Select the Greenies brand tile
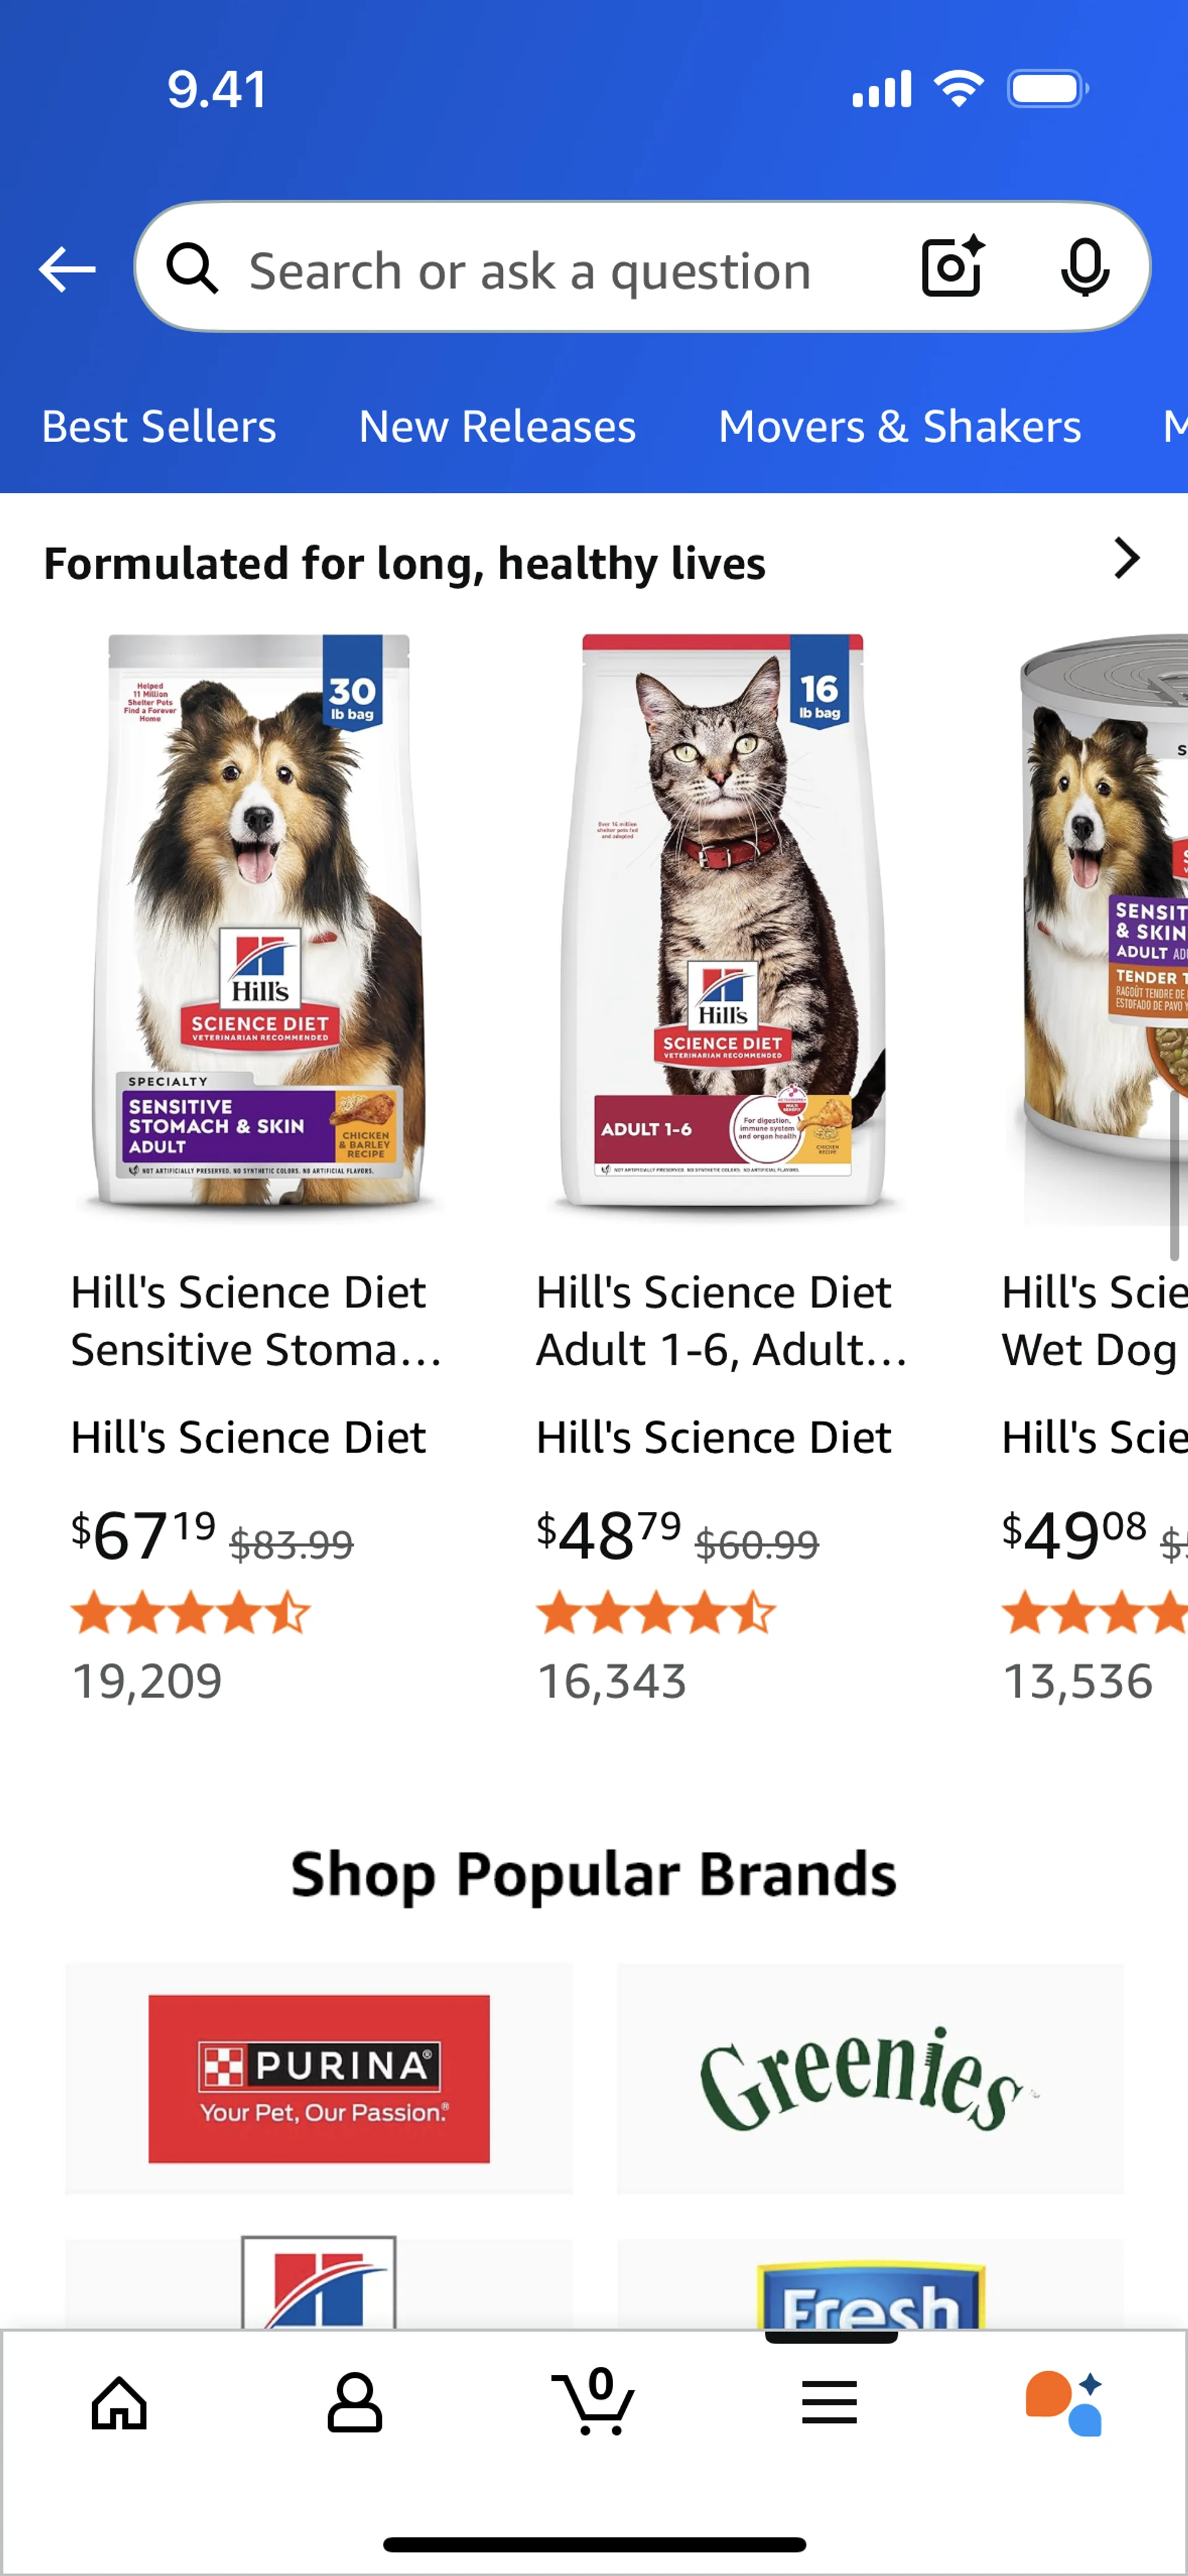 pyautogui.click(x=870, y=2078)
